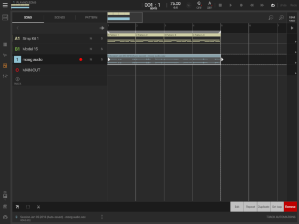The width and height of the screenshot is (299, 224).
Task: Click the blue moog audio track color box
Action: 17,59
